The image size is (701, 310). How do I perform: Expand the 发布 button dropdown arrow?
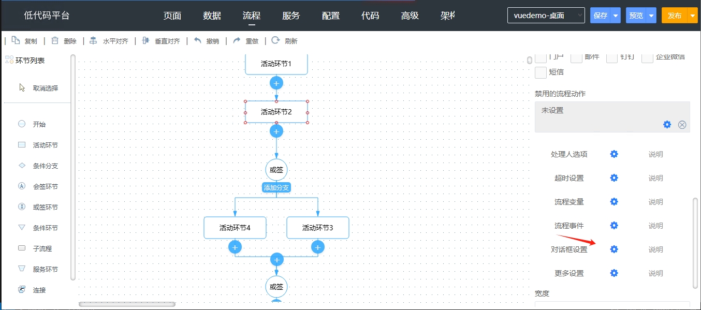click(x=694, y=16)
